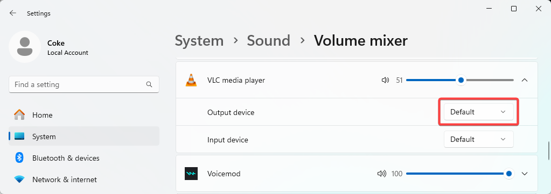Click the Voicemod app icon
This screenshot has width=551, height=194.
pos(191,174)
